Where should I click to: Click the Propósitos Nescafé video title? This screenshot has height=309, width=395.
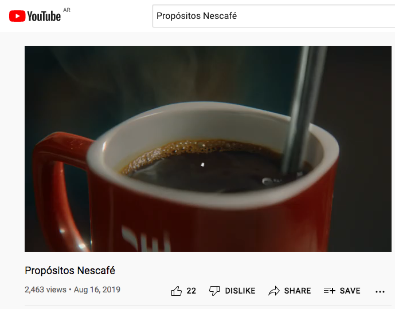[70, 270]
